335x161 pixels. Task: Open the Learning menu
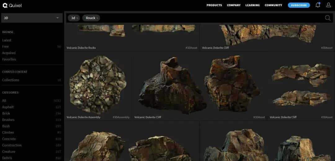(252, 5)
